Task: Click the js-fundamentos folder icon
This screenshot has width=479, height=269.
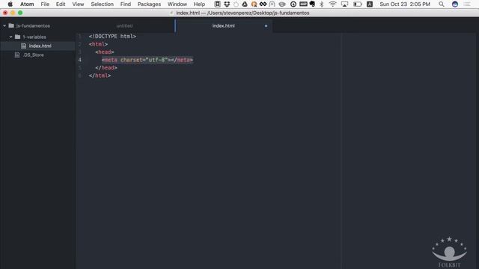Action: [x=11, y=25]
